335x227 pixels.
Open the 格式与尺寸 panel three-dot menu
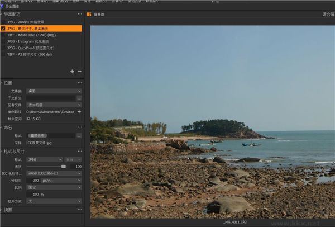click(x=79, y=151)
